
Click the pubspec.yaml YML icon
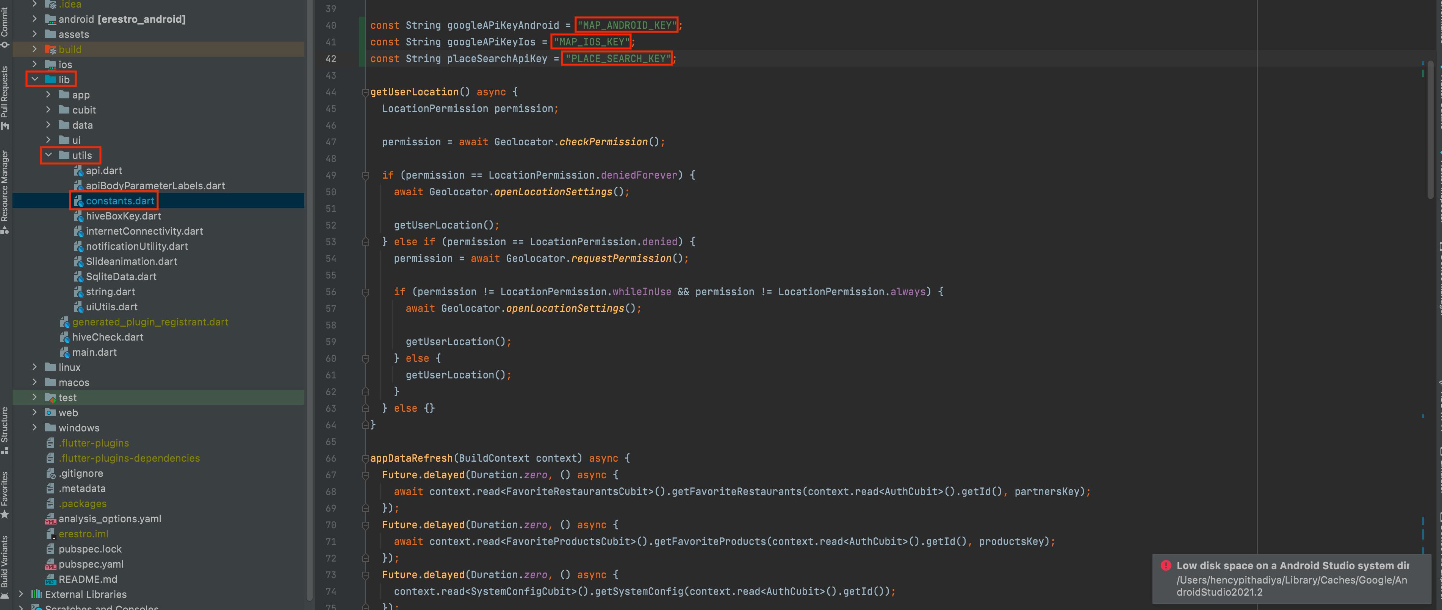[50, 564]
